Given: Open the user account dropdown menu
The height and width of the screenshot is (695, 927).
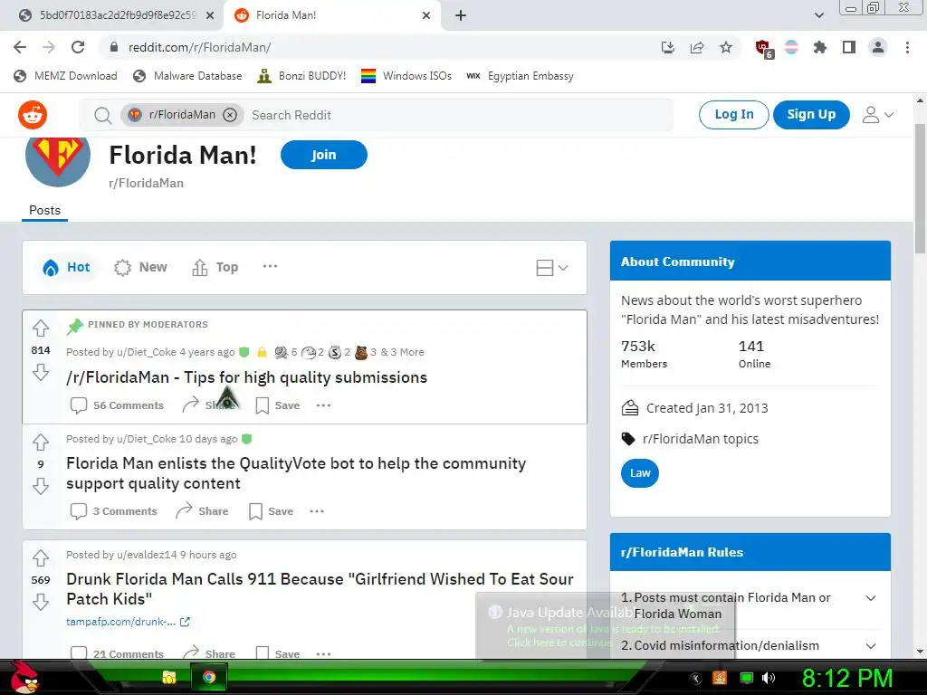Looking at the screenshot, I should 877,115.
